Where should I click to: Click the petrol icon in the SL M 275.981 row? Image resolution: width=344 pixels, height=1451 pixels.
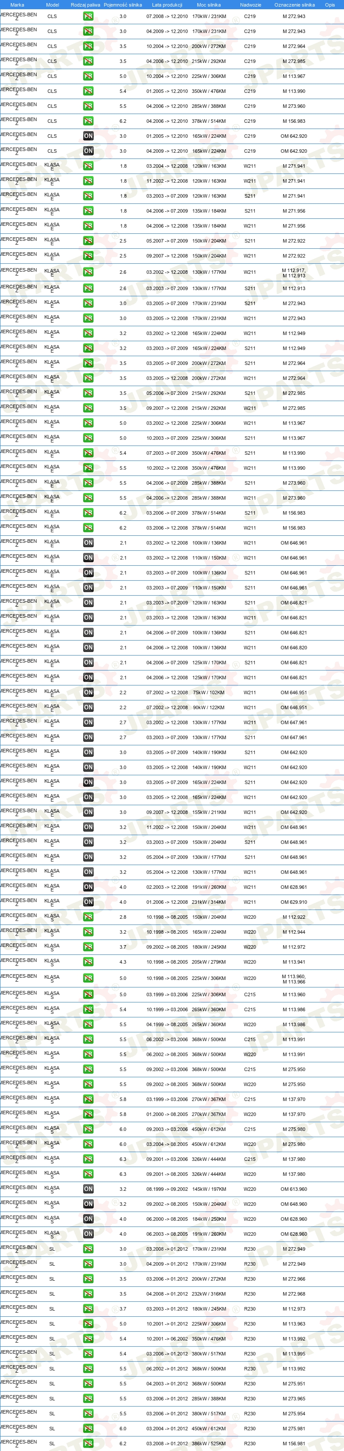pos(88,1429)
